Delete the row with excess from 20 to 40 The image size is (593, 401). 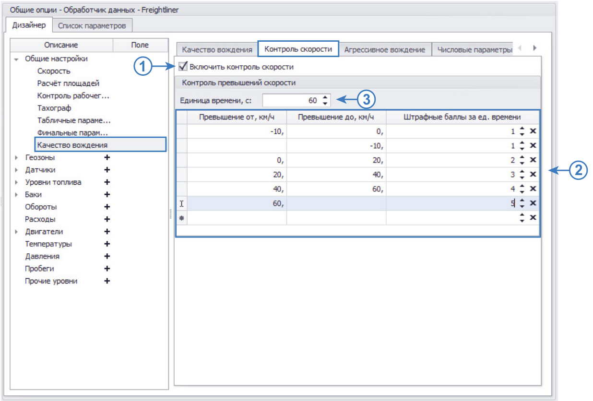pos(533,175)
